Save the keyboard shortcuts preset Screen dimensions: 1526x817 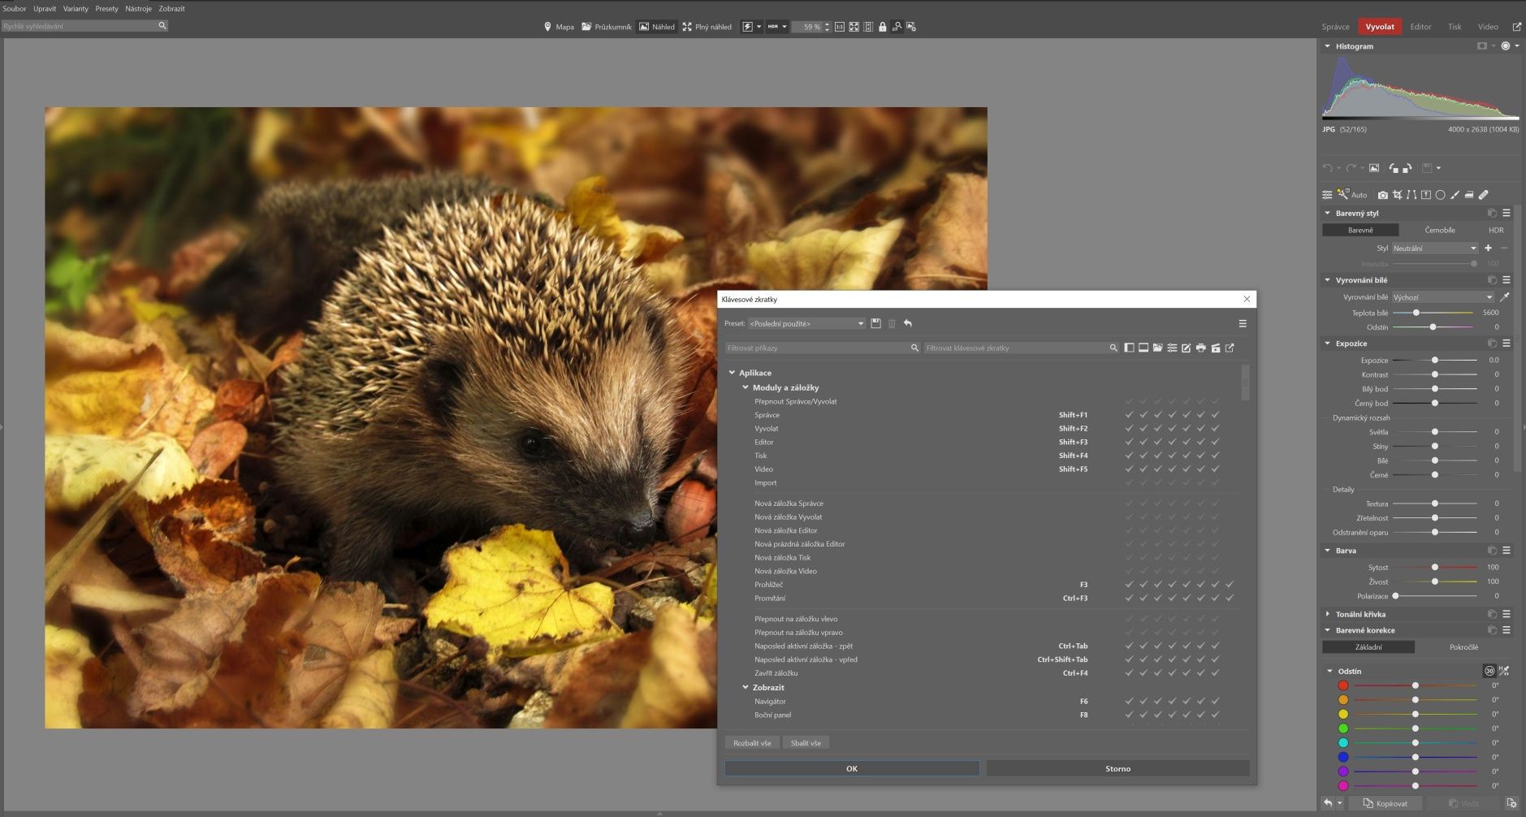coord(875,324)
